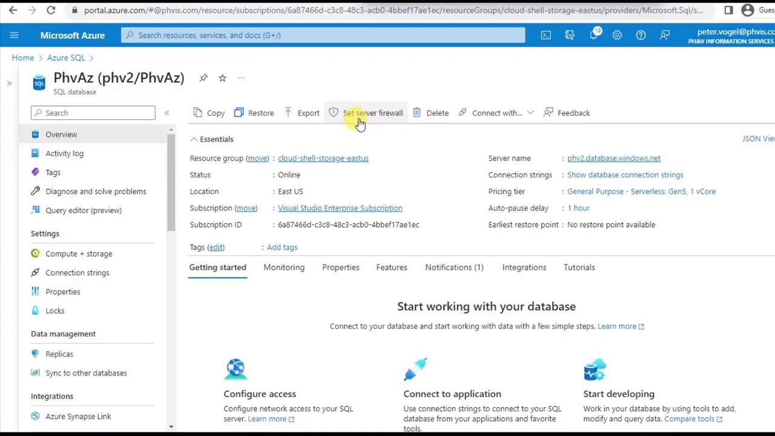Expand the portal side panel chevron
This screenshot has width=775, height=436.
[9, 83]
